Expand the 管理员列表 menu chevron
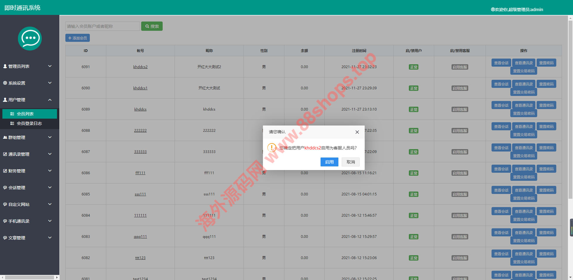 50,66
